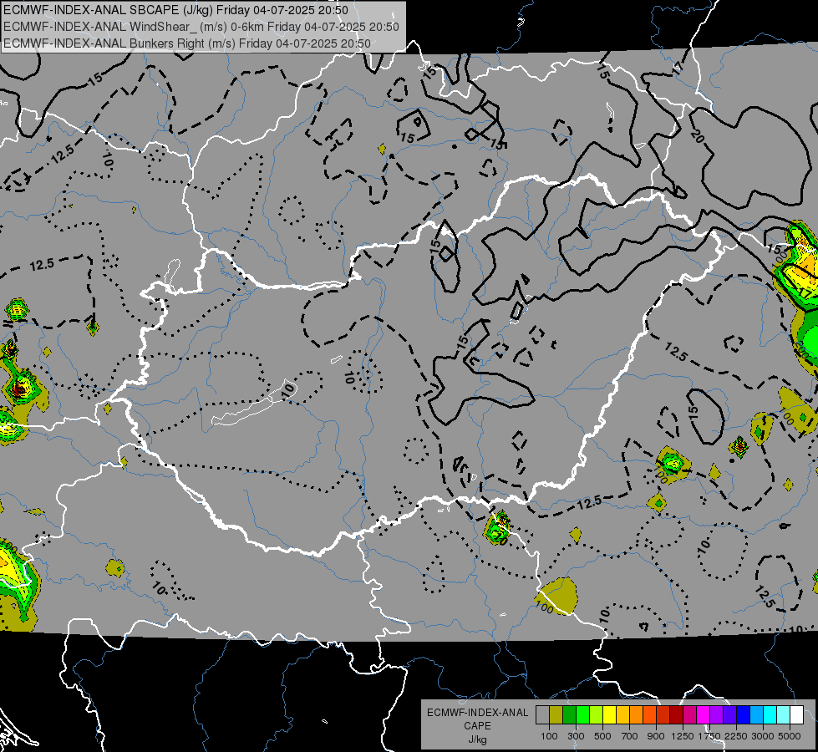Click legend value 900
Viewport: 818px width, 752px height.
point(656,736)
